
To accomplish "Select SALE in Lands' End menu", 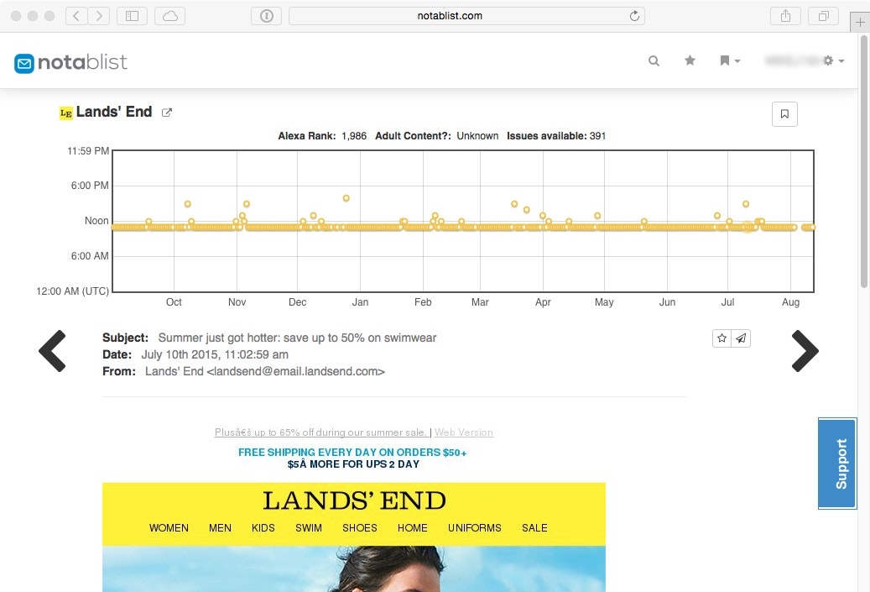I will (534, 527).
